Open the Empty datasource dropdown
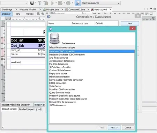Image resolution: width=157 pixels, height=133 pixels. click(101, 3)
